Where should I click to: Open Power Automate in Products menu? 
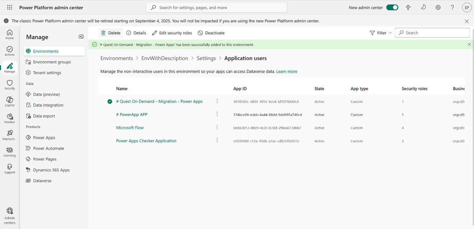pyautogui.click(x=48, y=148)
